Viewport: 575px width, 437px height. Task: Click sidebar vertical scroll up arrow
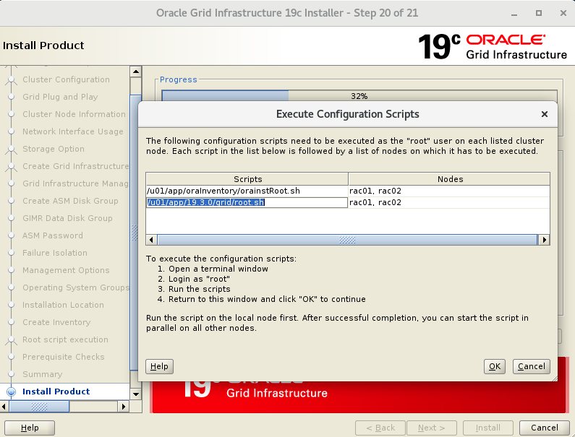[x=136, y=72]
